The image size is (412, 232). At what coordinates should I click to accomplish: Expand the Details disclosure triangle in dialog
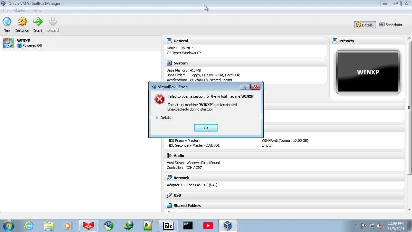(x=157, y=118)
